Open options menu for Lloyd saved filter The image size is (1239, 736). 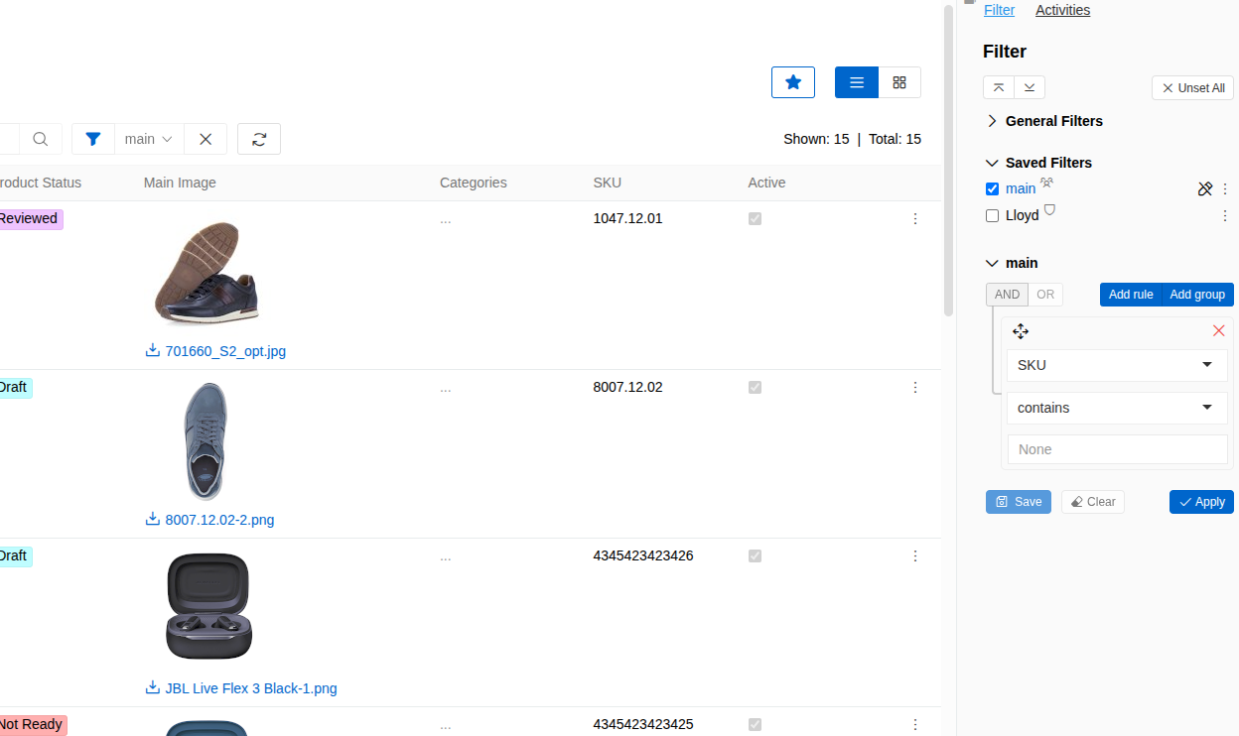1225,215
